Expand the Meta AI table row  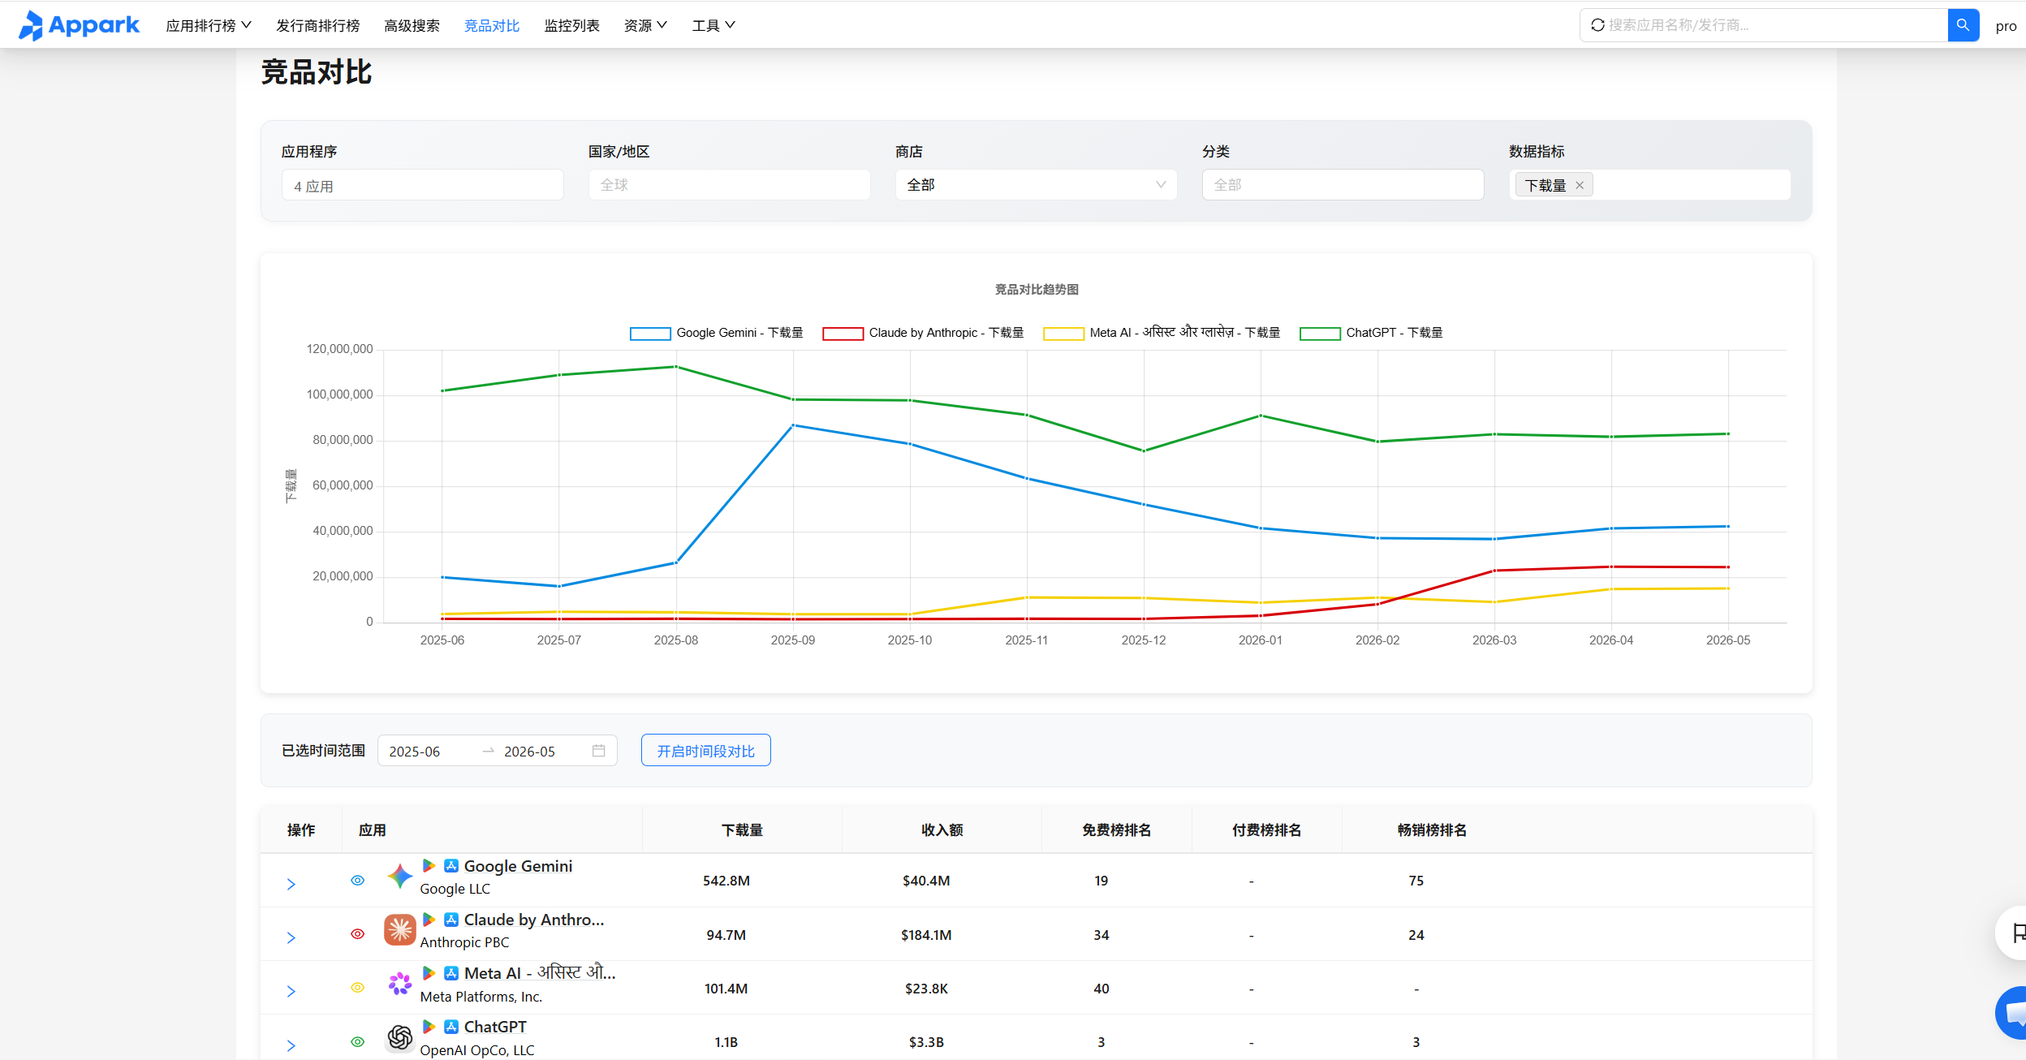pyautogui.click(x=291, y=991)
